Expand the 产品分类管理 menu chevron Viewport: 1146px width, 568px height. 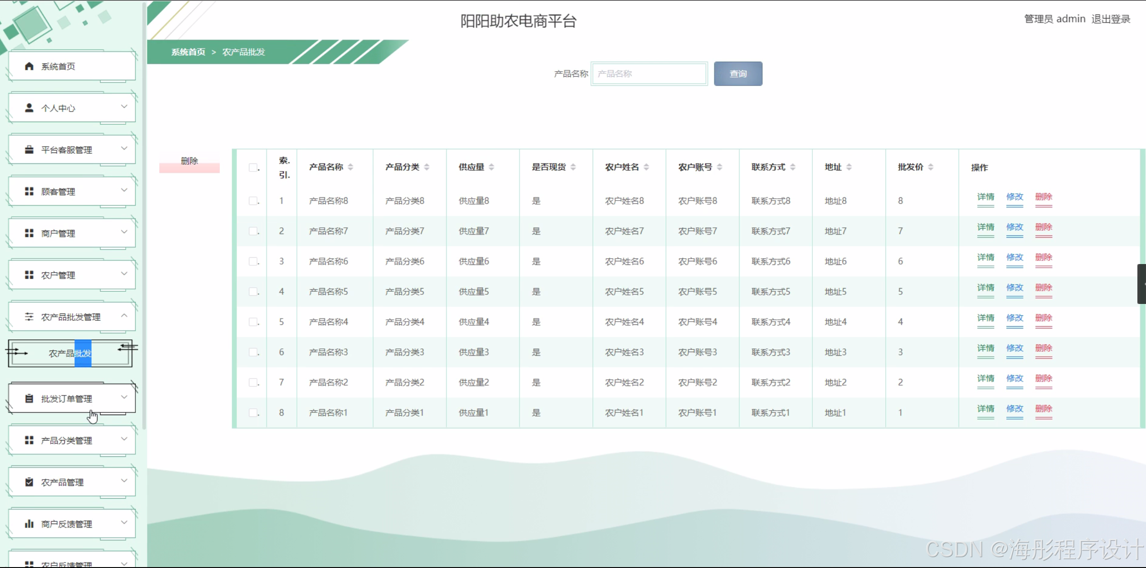[x=124, y=439]
